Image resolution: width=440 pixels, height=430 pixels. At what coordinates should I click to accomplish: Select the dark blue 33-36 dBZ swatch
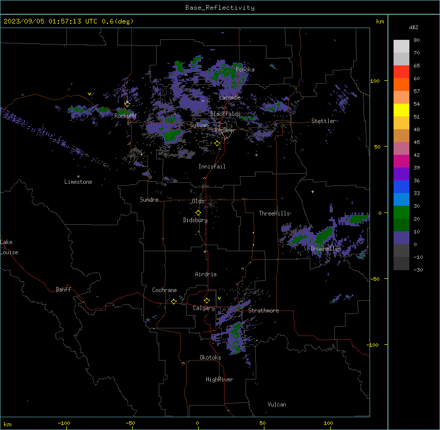401,187
